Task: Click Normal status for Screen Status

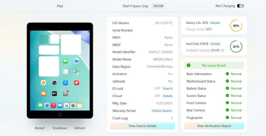Action: [236, 96]
